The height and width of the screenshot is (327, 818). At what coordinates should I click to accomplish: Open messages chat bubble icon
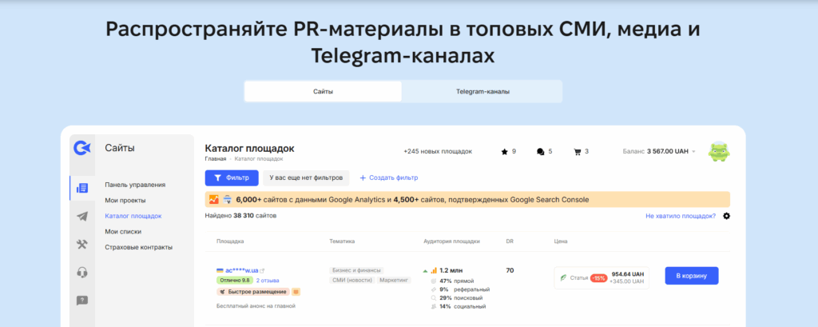pos(541,151)
